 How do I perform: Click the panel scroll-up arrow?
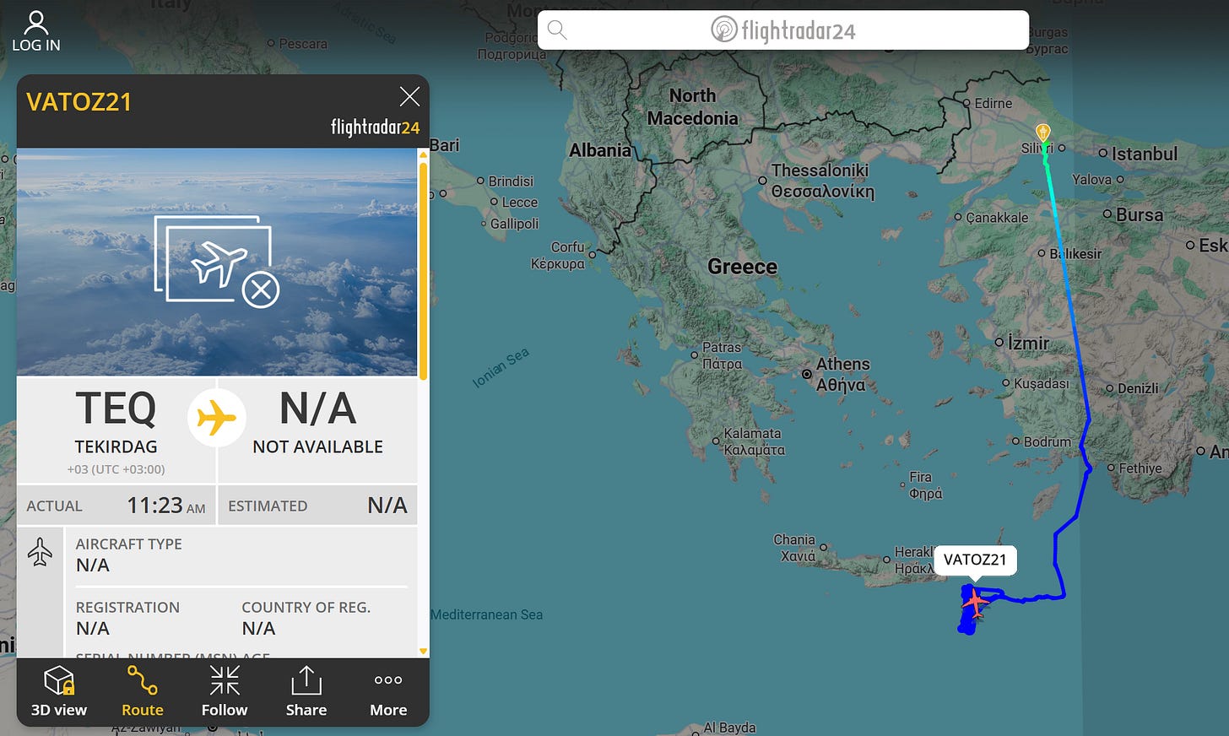(423, 155)
